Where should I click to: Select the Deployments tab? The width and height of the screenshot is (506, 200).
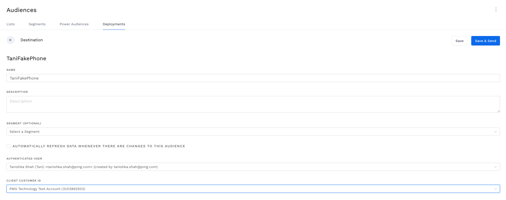click(114, 24)
